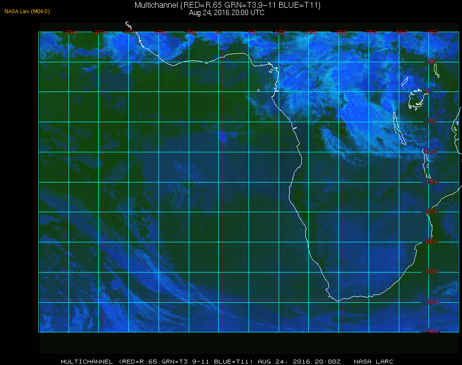Click the 20E longitude label

pyautogui.click(x=341, y=32)
